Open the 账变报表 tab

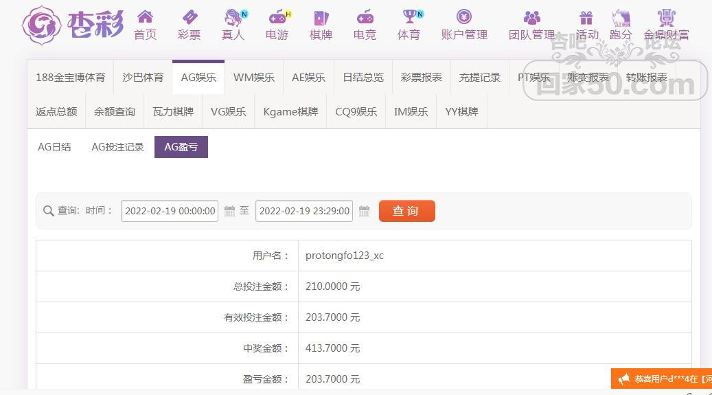pyautogui.click(x=588, y=77)
